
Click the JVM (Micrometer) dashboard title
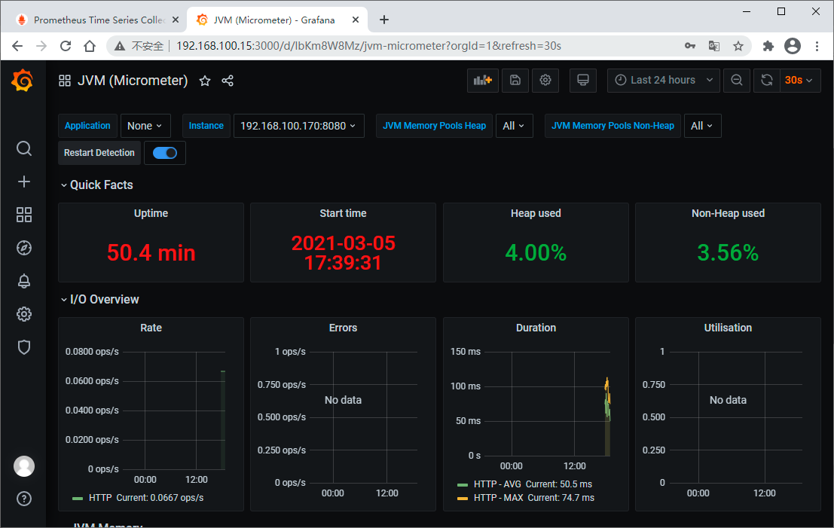[x=133, y=81]
